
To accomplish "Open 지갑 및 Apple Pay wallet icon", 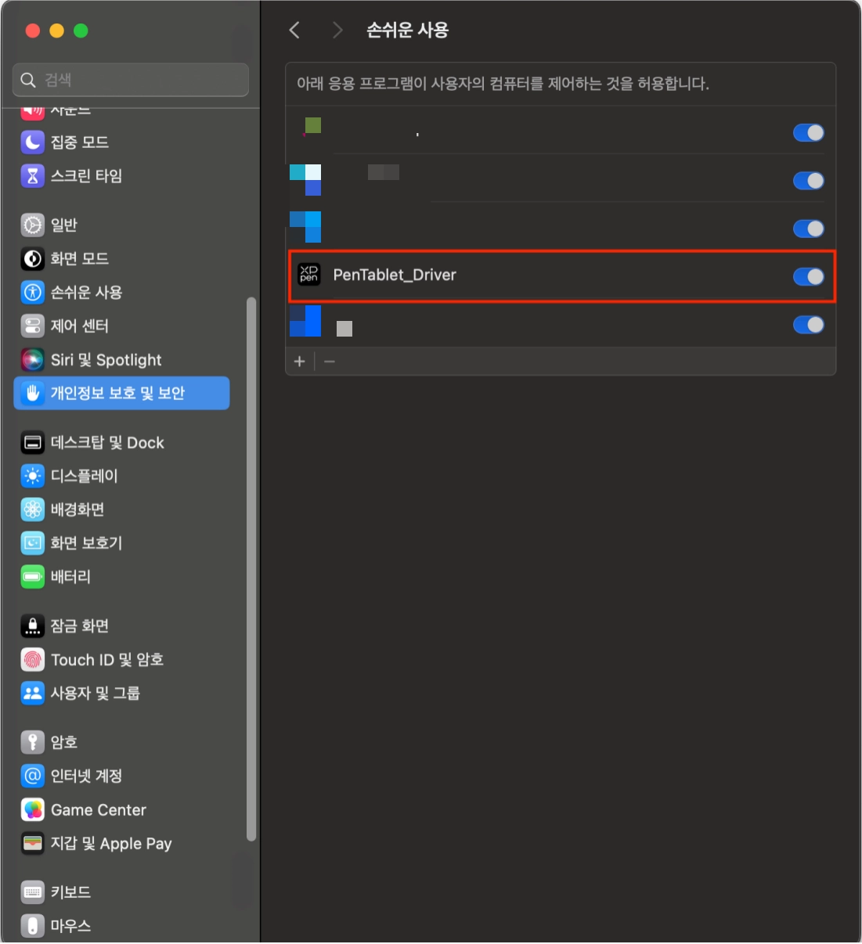I will 32,843.
